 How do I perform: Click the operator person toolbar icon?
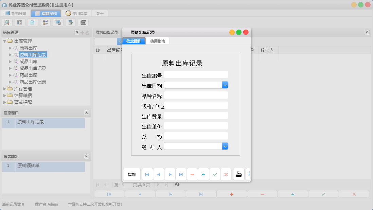[45, 22]
